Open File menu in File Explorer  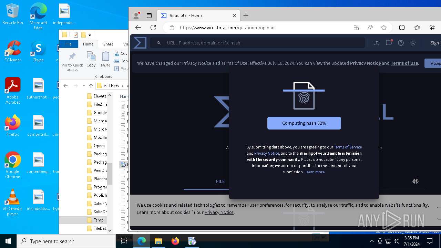pyautogui.click(x=69, y=44)
